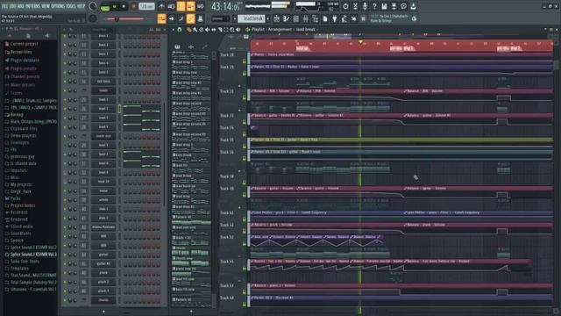Open the global snap selector dropdown
Image resolution: width=561 pixels, height=316 pixels.
click(220, 18)
